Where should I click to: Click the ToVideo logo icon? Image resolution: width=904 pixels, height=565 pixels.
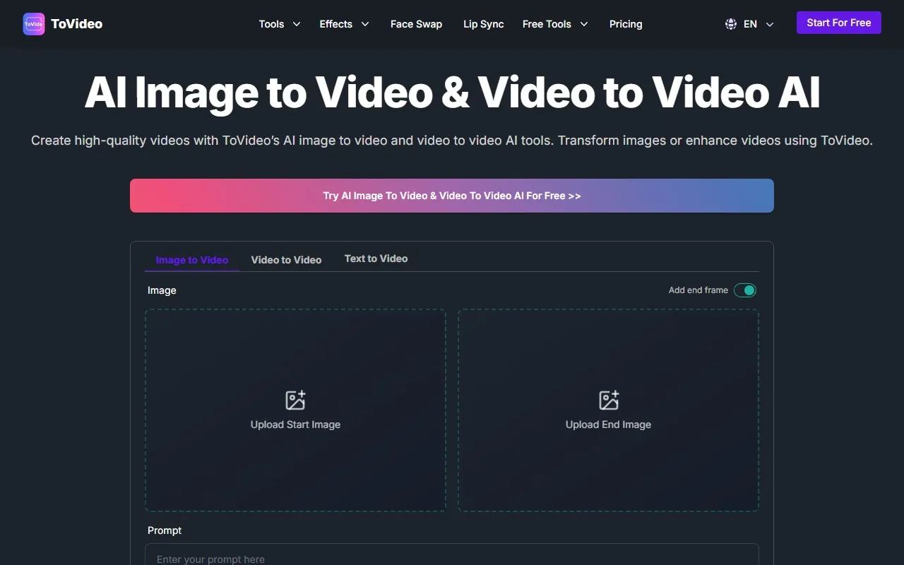click(x=33, y=23)
